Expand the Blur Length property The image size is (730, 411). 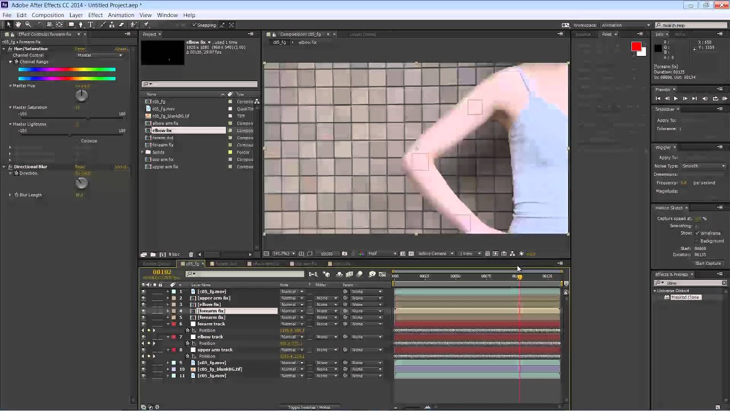[10, 195]
